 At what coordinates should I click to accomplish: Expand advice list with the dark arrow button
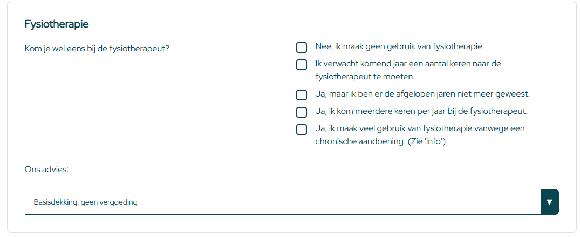click(549, 202)
